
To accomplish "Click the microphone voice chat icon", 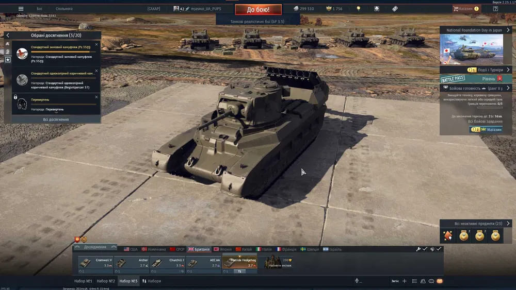I will click(356, 281).
